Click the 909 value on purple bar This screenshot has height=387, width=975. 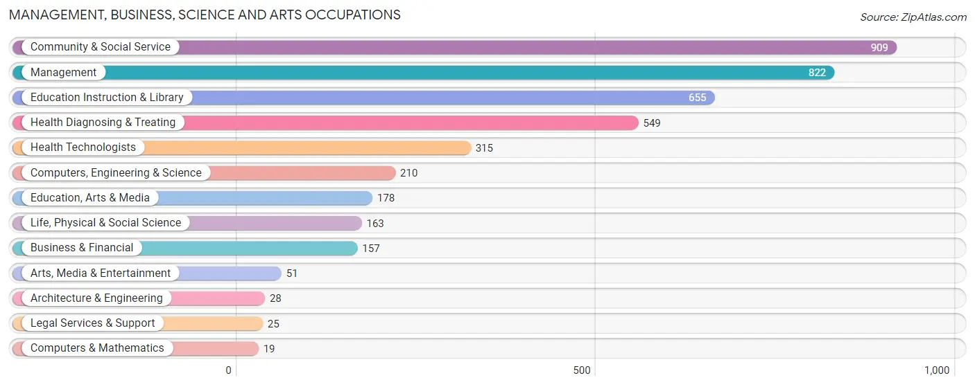point(879,48)
